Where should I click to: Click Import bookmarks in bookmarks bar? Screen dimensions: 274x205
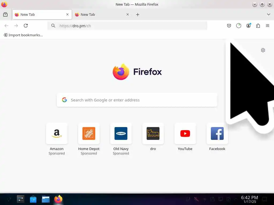point(23,35)
